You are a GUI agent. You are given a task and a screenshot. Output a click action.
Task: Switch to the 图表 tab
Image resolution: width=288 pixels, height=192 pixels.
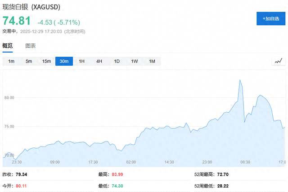[31, 46]
